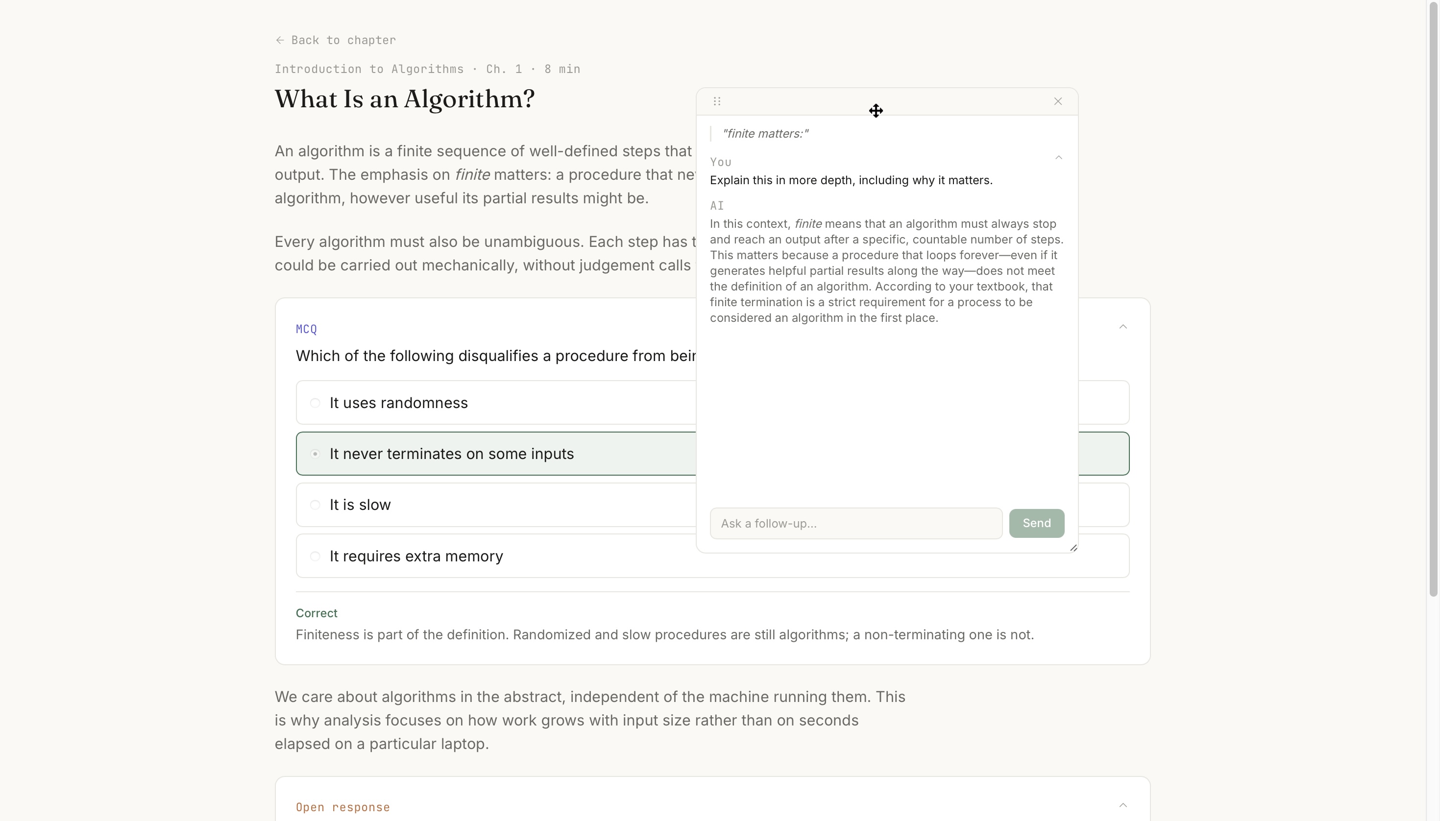This screenshot has height=821, width=1440.
Task: Click the AI panel header bar
Action: coord(887,101)
